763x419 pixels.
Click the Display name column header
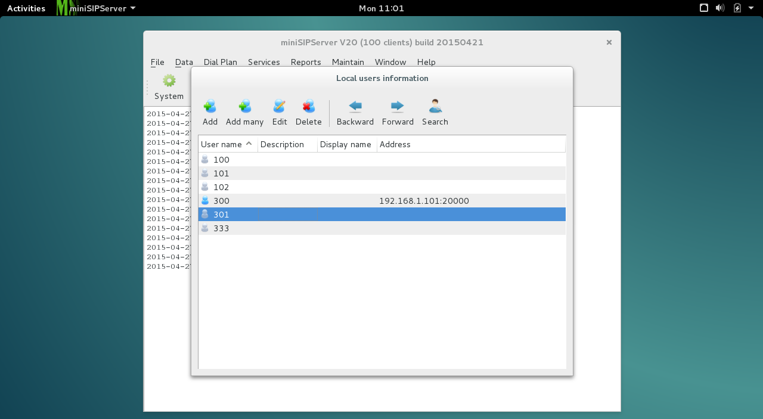click(348, 144)
